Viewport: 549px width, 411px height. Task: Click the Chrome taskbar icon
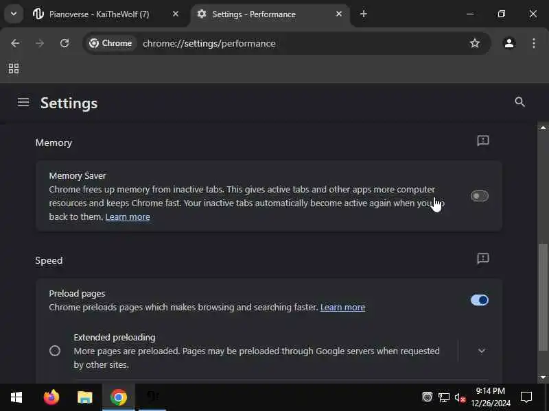pos(119,397)
